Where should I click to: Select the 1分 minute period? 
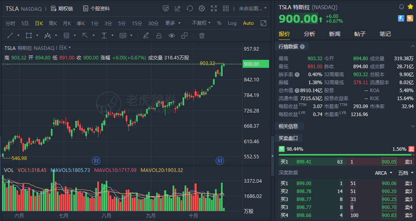click(94, 23)
